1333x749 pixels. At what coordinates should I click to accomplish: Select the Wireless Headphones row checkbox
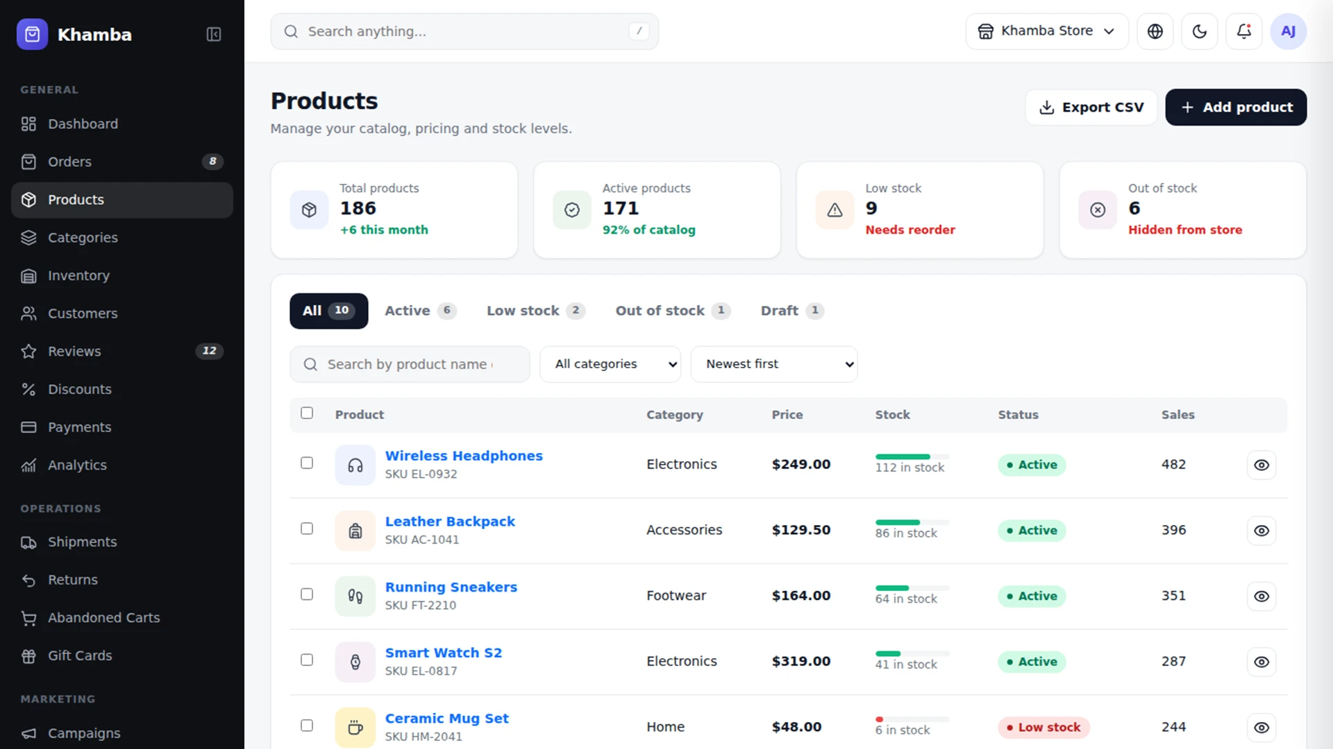pyautogui.click(x=307, y=463)
